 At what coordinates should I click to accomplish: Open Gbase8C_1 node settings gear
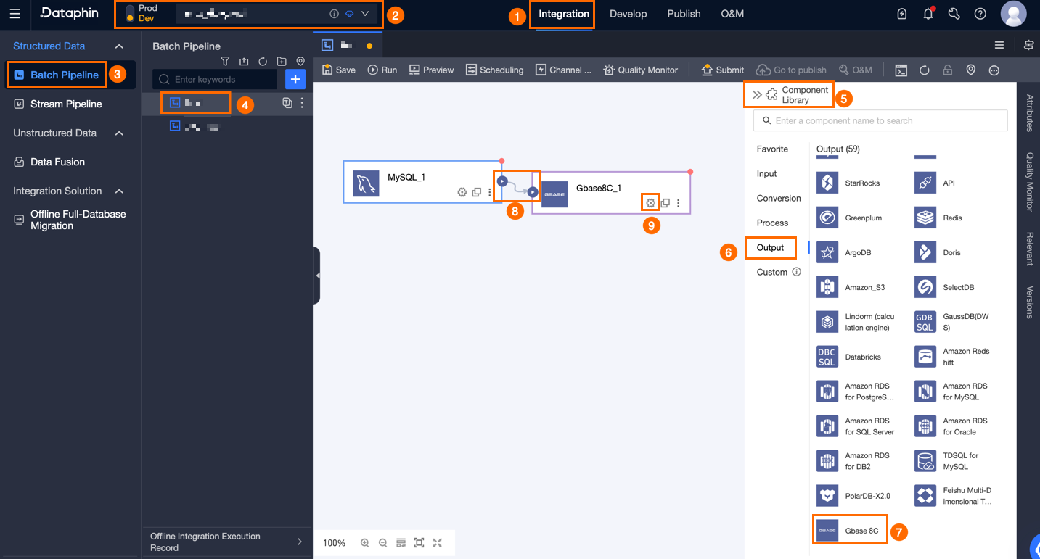coord(651,203)
